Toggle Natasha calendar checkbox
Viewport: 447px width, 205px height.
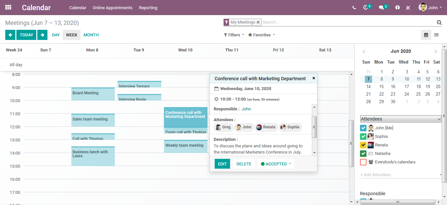(x=363, y=153)
